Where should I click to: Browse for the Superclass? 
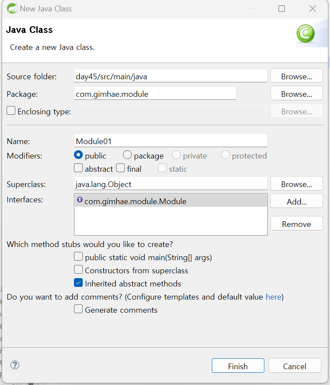pyautogui.click(x=297, y=184)
